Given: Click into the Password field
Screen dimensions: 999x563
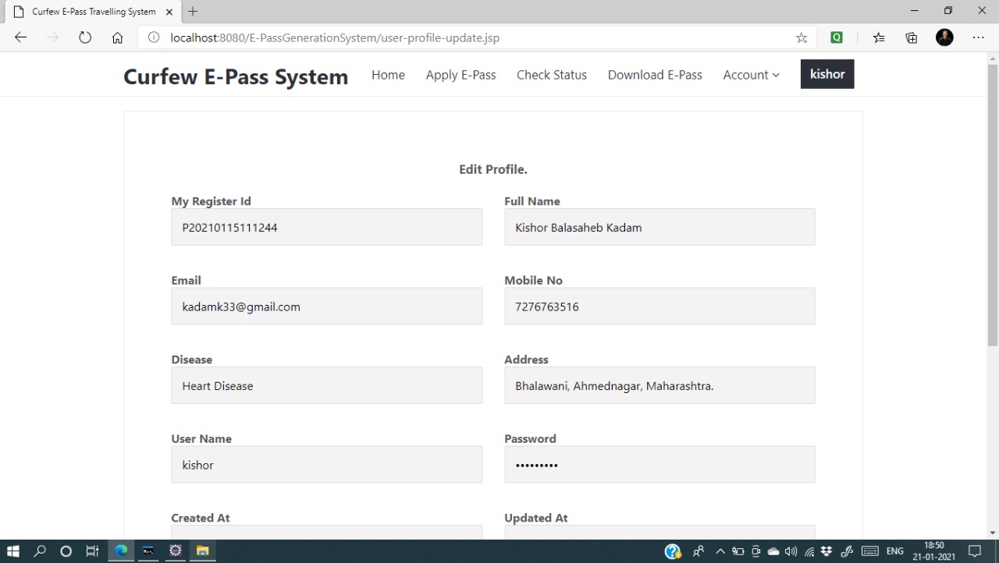Looking at the screenshot, I should [659, 465].
